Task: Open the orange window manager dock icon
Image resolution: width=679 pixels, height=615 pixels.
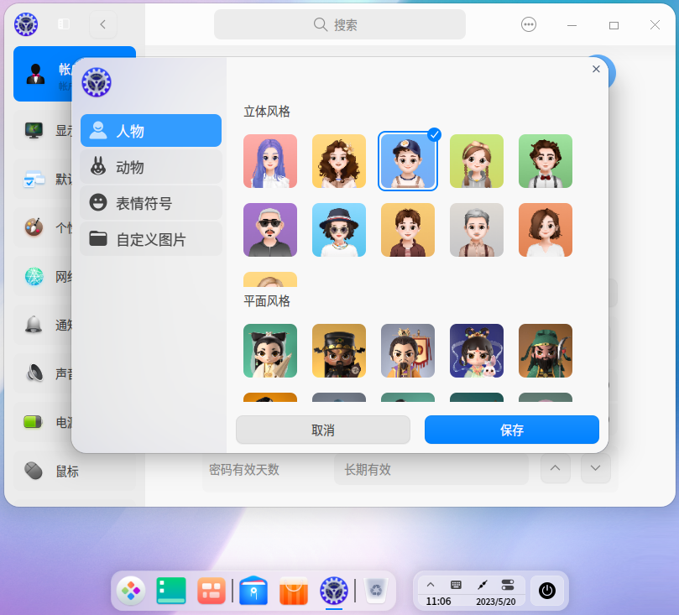Action: click(212, 591)
